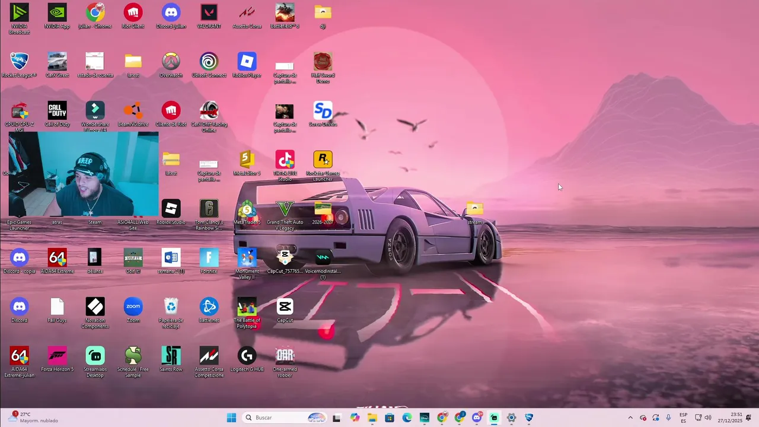The width and height of the screenshot is (759, 427).
Task: Expand the hidden system tray icons chevron
Action: pos(630,418)
